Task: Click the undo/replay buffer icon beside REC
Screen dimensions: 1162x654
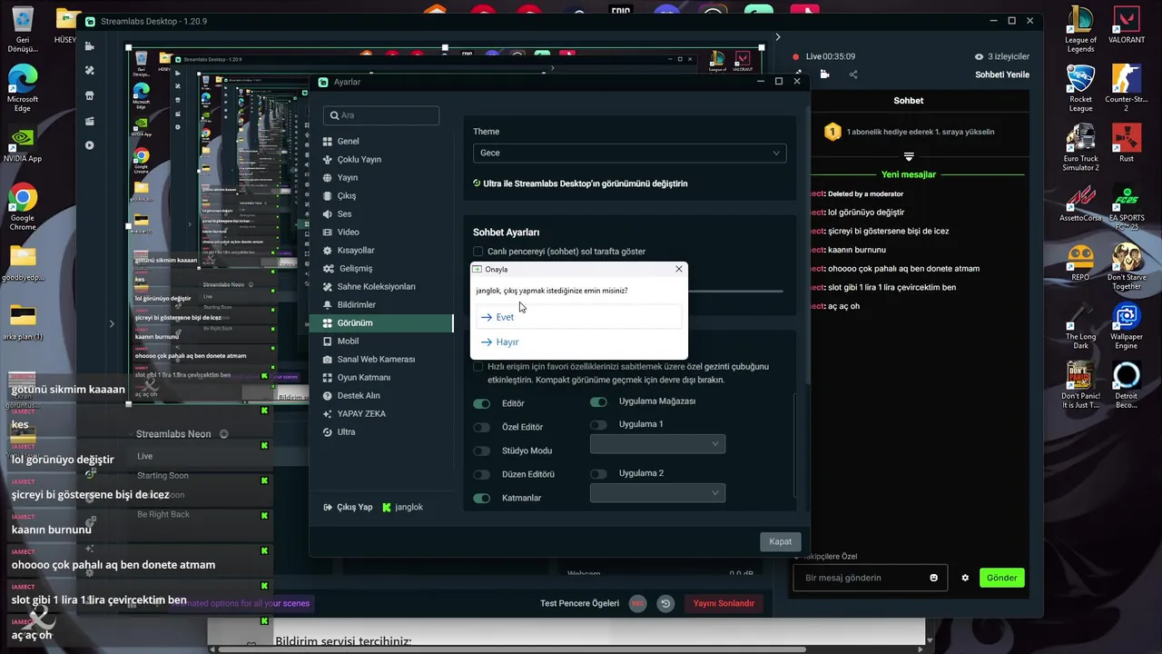Action: click(665, 603)
